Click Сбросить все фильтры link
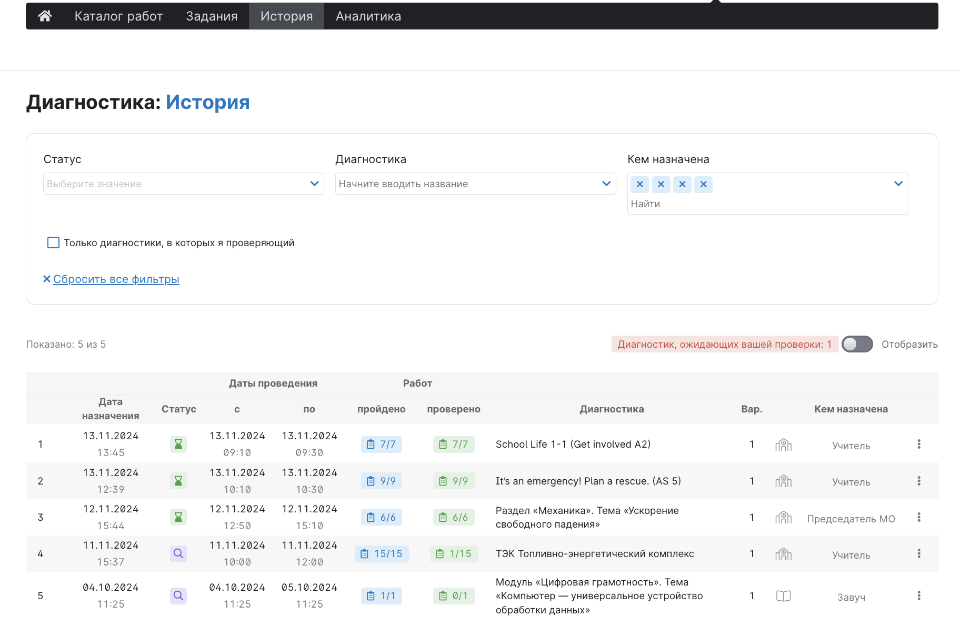The width and height of the screenshot is (960, 626). click(x=116, y=279)
